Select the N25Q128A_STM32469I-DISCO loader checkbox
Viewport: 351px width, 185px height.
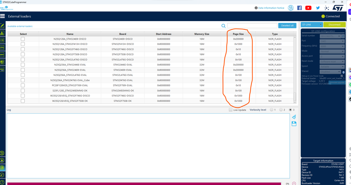[22, 39]
